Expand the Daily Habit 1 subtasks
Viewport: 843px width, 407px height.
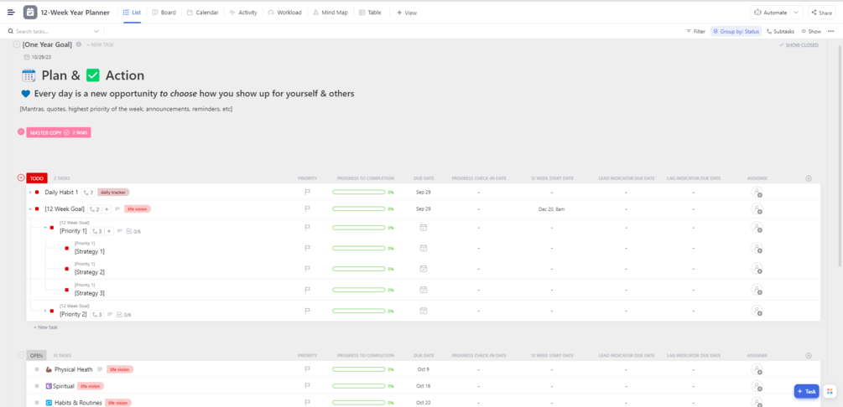[x=30, y=193]
